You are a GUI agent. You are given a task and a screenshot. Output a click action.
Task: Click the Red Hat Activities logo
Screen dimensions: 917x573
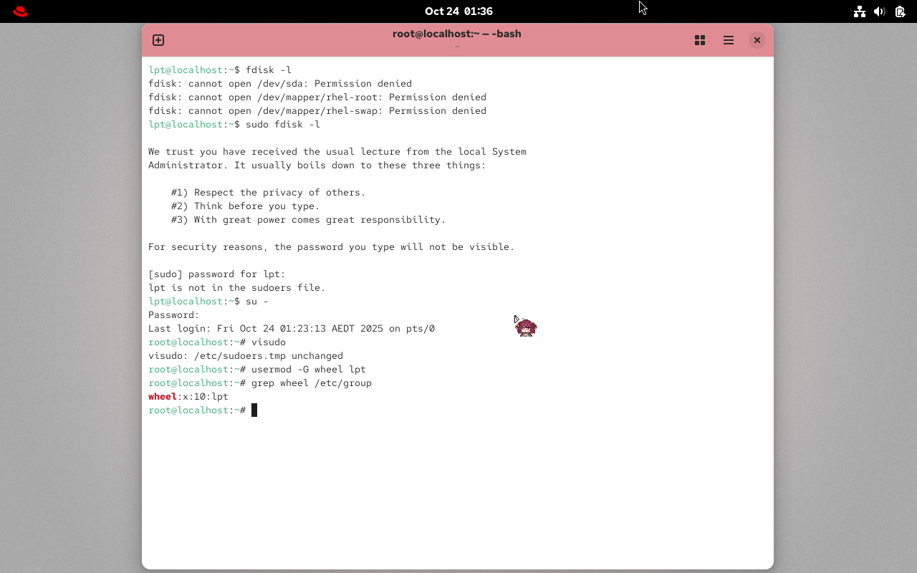pos(19,11)
